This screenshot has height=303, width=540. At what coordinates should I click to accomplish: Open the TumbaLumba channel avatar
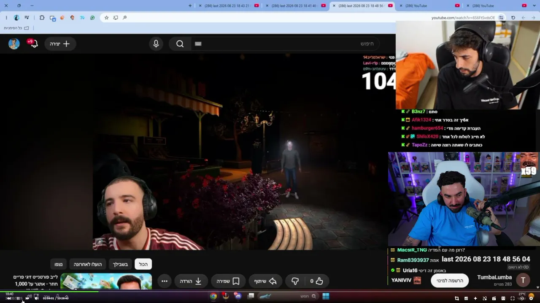pos(523,280)
